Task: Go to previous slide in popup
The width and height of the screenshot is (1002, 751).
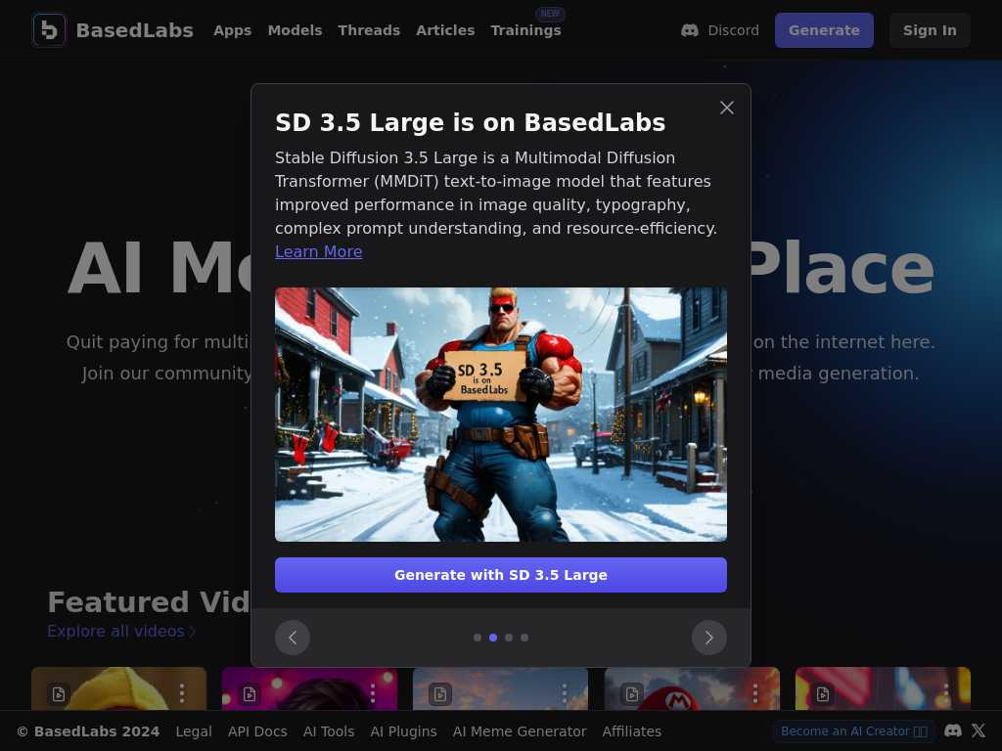Action: pos(293,638)
